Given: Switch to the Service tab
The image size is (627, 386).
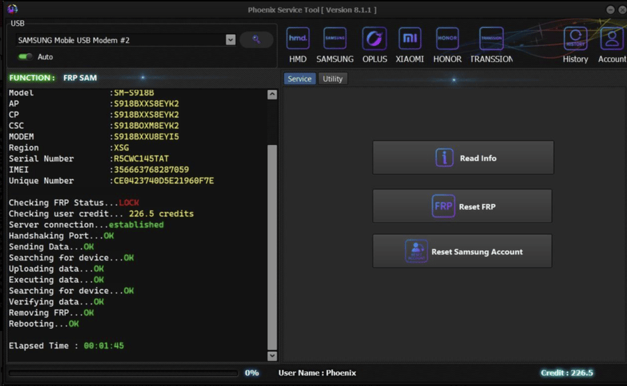Looking at the screenshot, I should tap(300, 79).
